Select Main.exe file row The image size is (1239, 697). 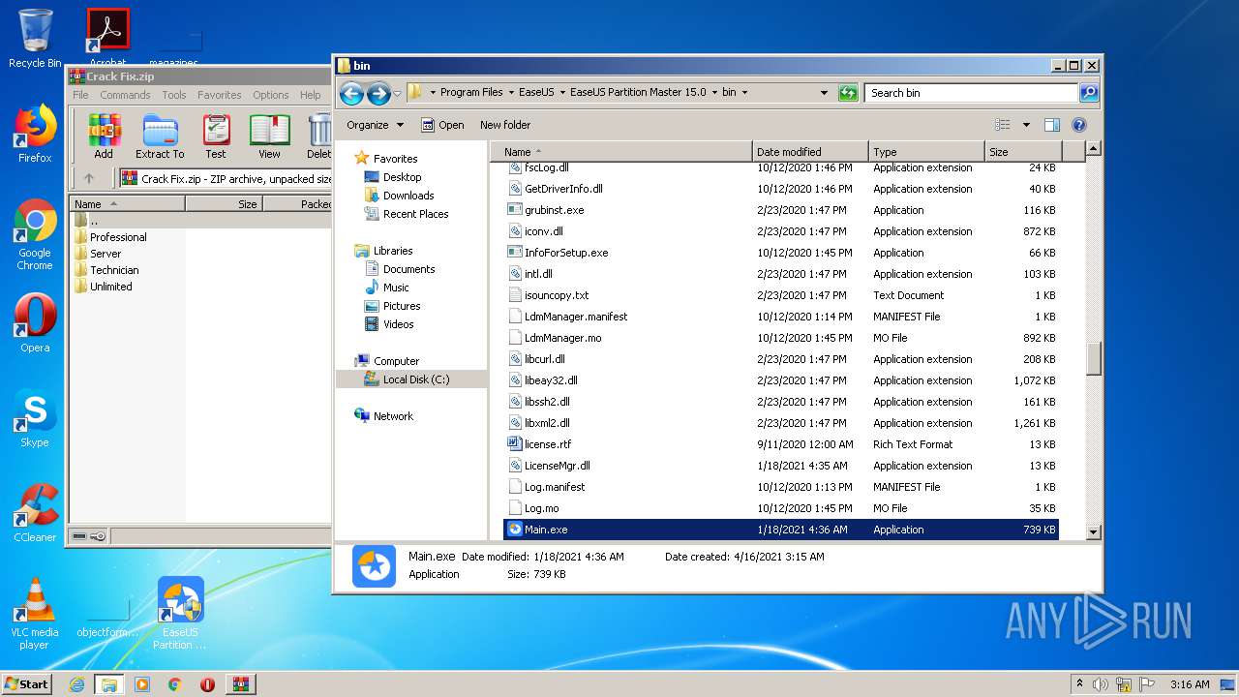(782, 530)
